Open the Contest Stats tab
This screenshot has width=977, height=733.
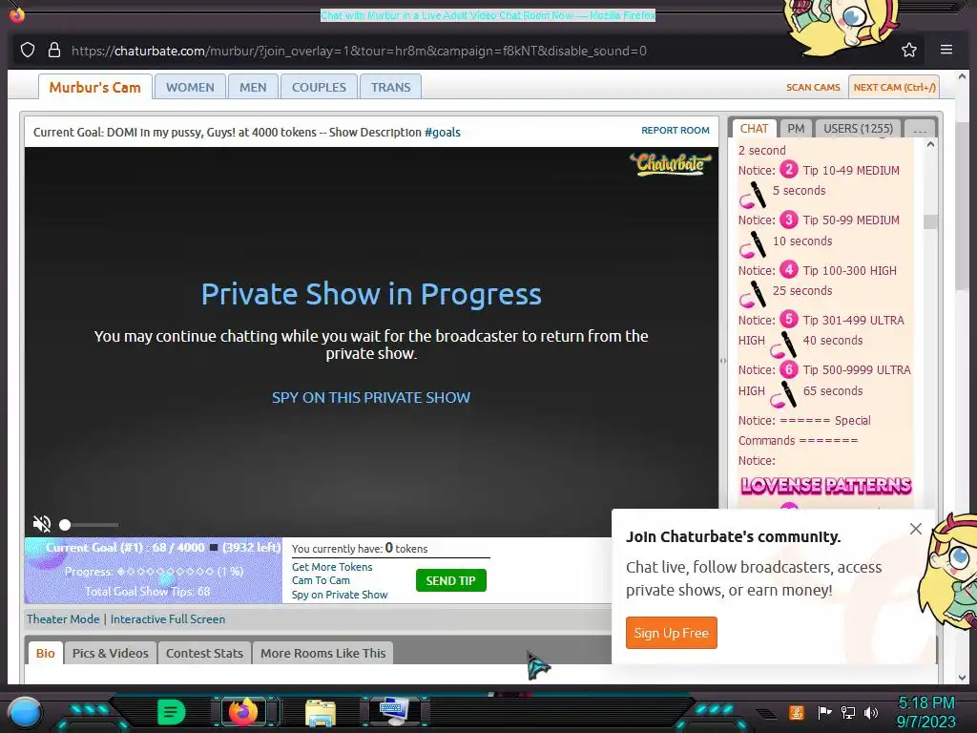coord(204,653)
